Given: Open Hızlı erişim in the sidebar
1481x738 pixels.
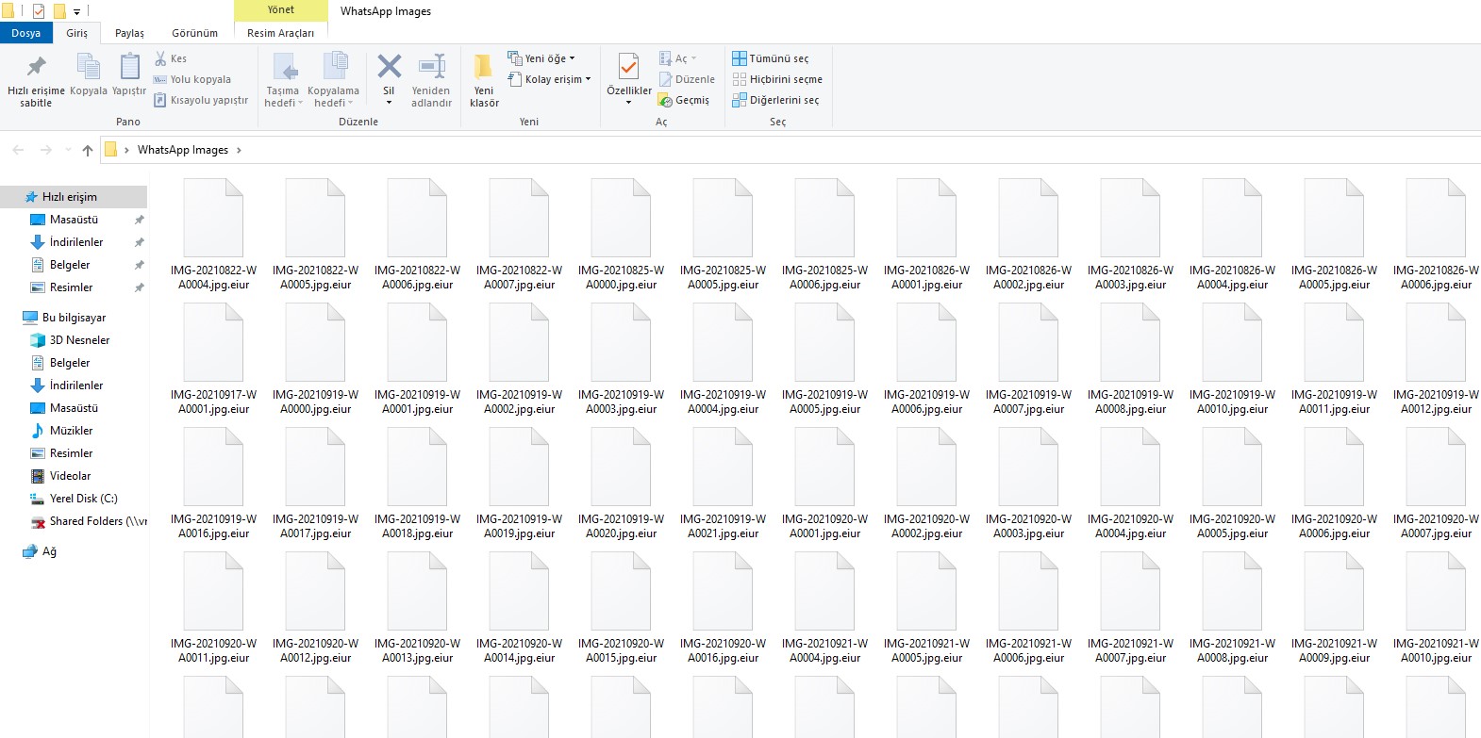Looking at the screenshot, I should pyautogui.click(x=74, y=197).
